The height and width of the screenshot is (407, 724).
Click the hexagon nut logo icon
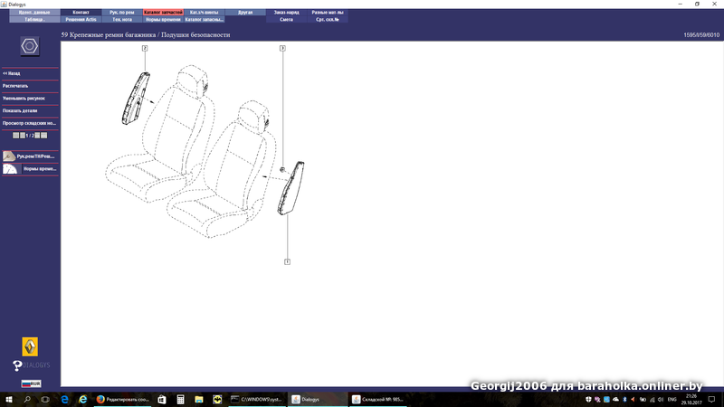tap(30, 47)
